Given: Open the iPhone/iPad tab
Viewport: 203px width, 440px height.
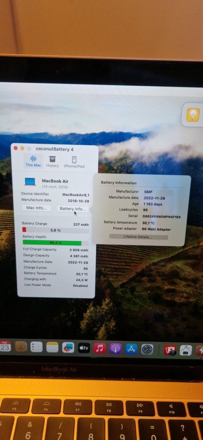Looking at the screenshot, I should tap(74, 162).
